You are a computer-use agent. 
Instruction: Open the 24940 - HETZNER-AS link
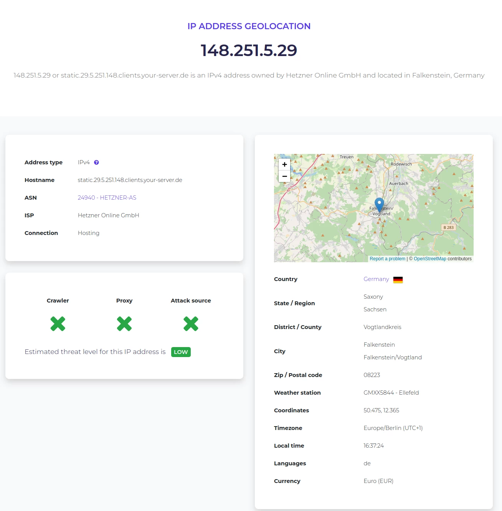click(107, 198)
